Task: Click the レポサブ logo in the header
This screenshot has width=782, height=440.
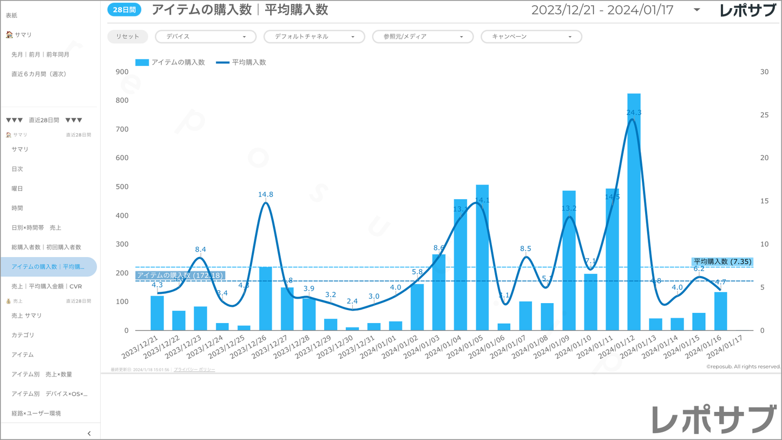Action: (747, 10)
